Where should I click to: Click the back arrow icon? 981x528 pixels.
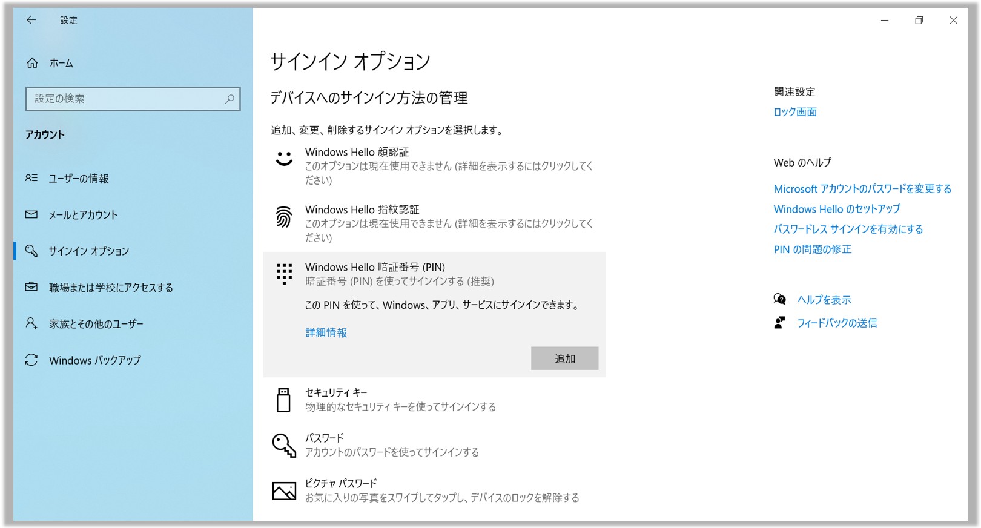click(x=31, y=20)
